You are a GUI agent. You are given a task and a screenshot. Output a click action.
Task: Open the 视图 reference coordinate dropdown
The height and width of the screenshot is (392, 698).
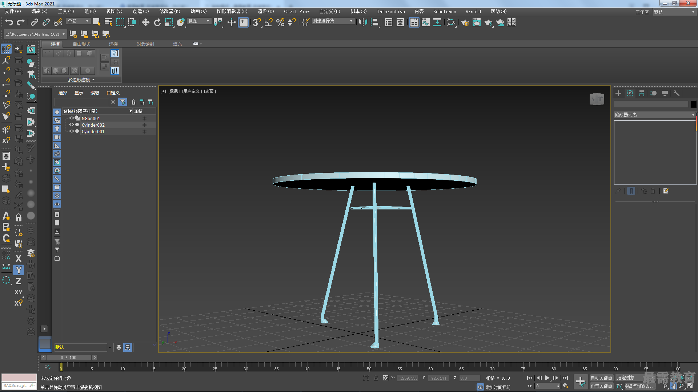pyautogui.click(x=199, y=21)
